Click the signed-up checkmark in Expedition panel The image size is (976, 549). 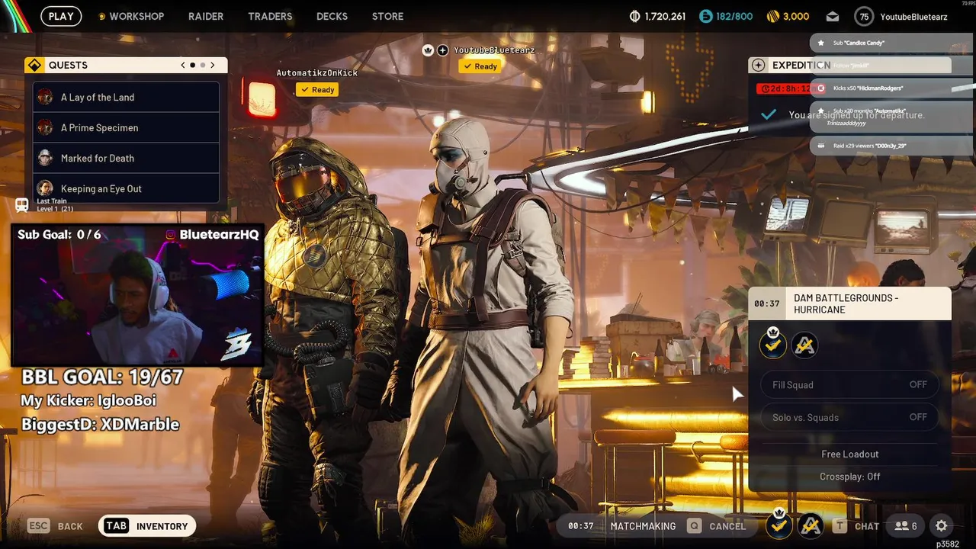coord(769,114)
